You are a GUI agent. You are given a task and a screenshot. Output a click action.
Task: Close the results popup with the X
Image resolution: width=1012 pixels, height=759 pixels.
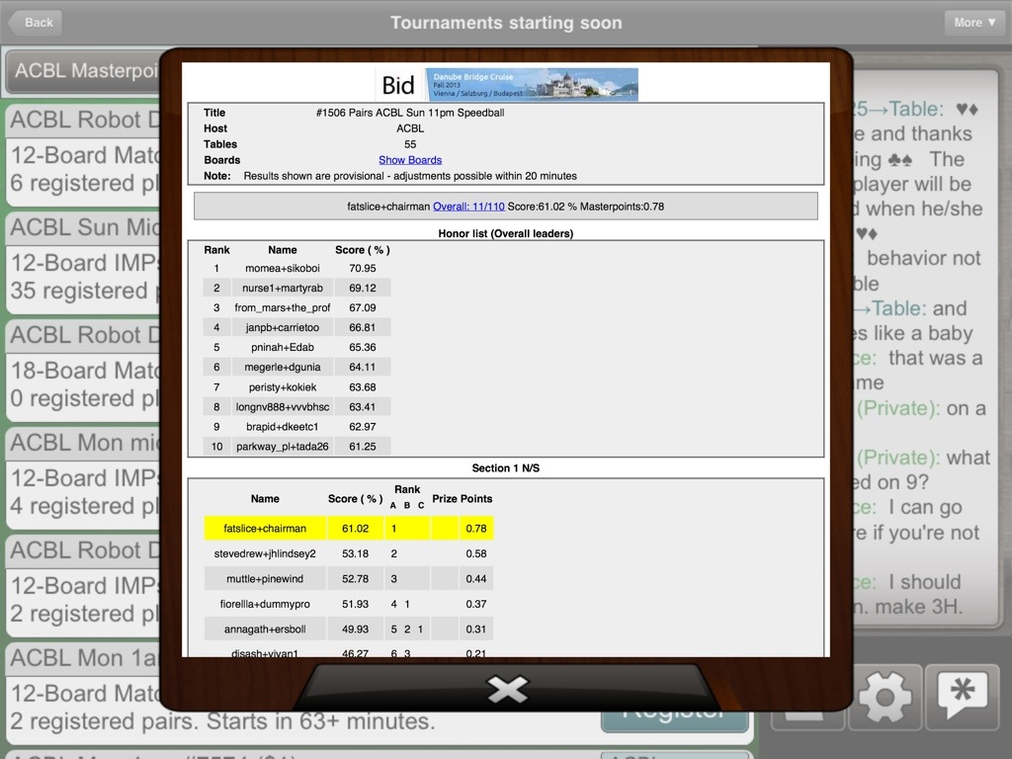coord(507,689)
